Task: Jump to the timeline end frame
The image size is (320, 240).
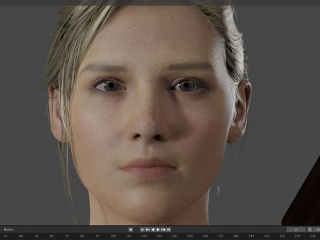Action: pyautogui.click(x=169, y=229)
